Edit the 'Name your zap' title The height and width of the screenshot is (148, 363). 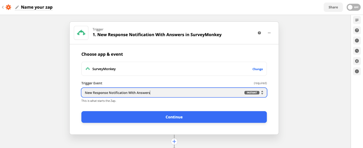pos(37,7)
